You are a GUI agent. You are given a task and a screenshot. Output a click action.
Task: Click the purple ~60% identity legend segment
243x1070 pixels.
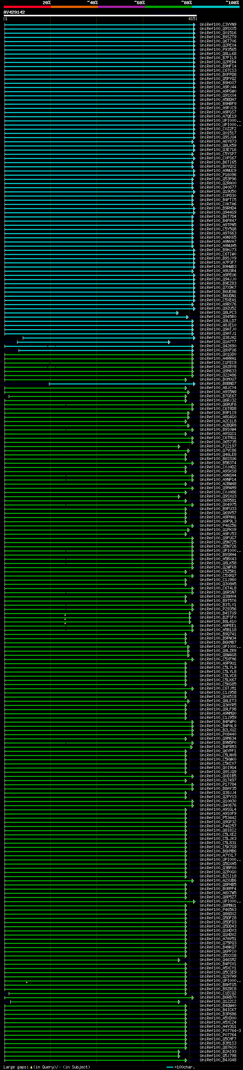point(121,7)
